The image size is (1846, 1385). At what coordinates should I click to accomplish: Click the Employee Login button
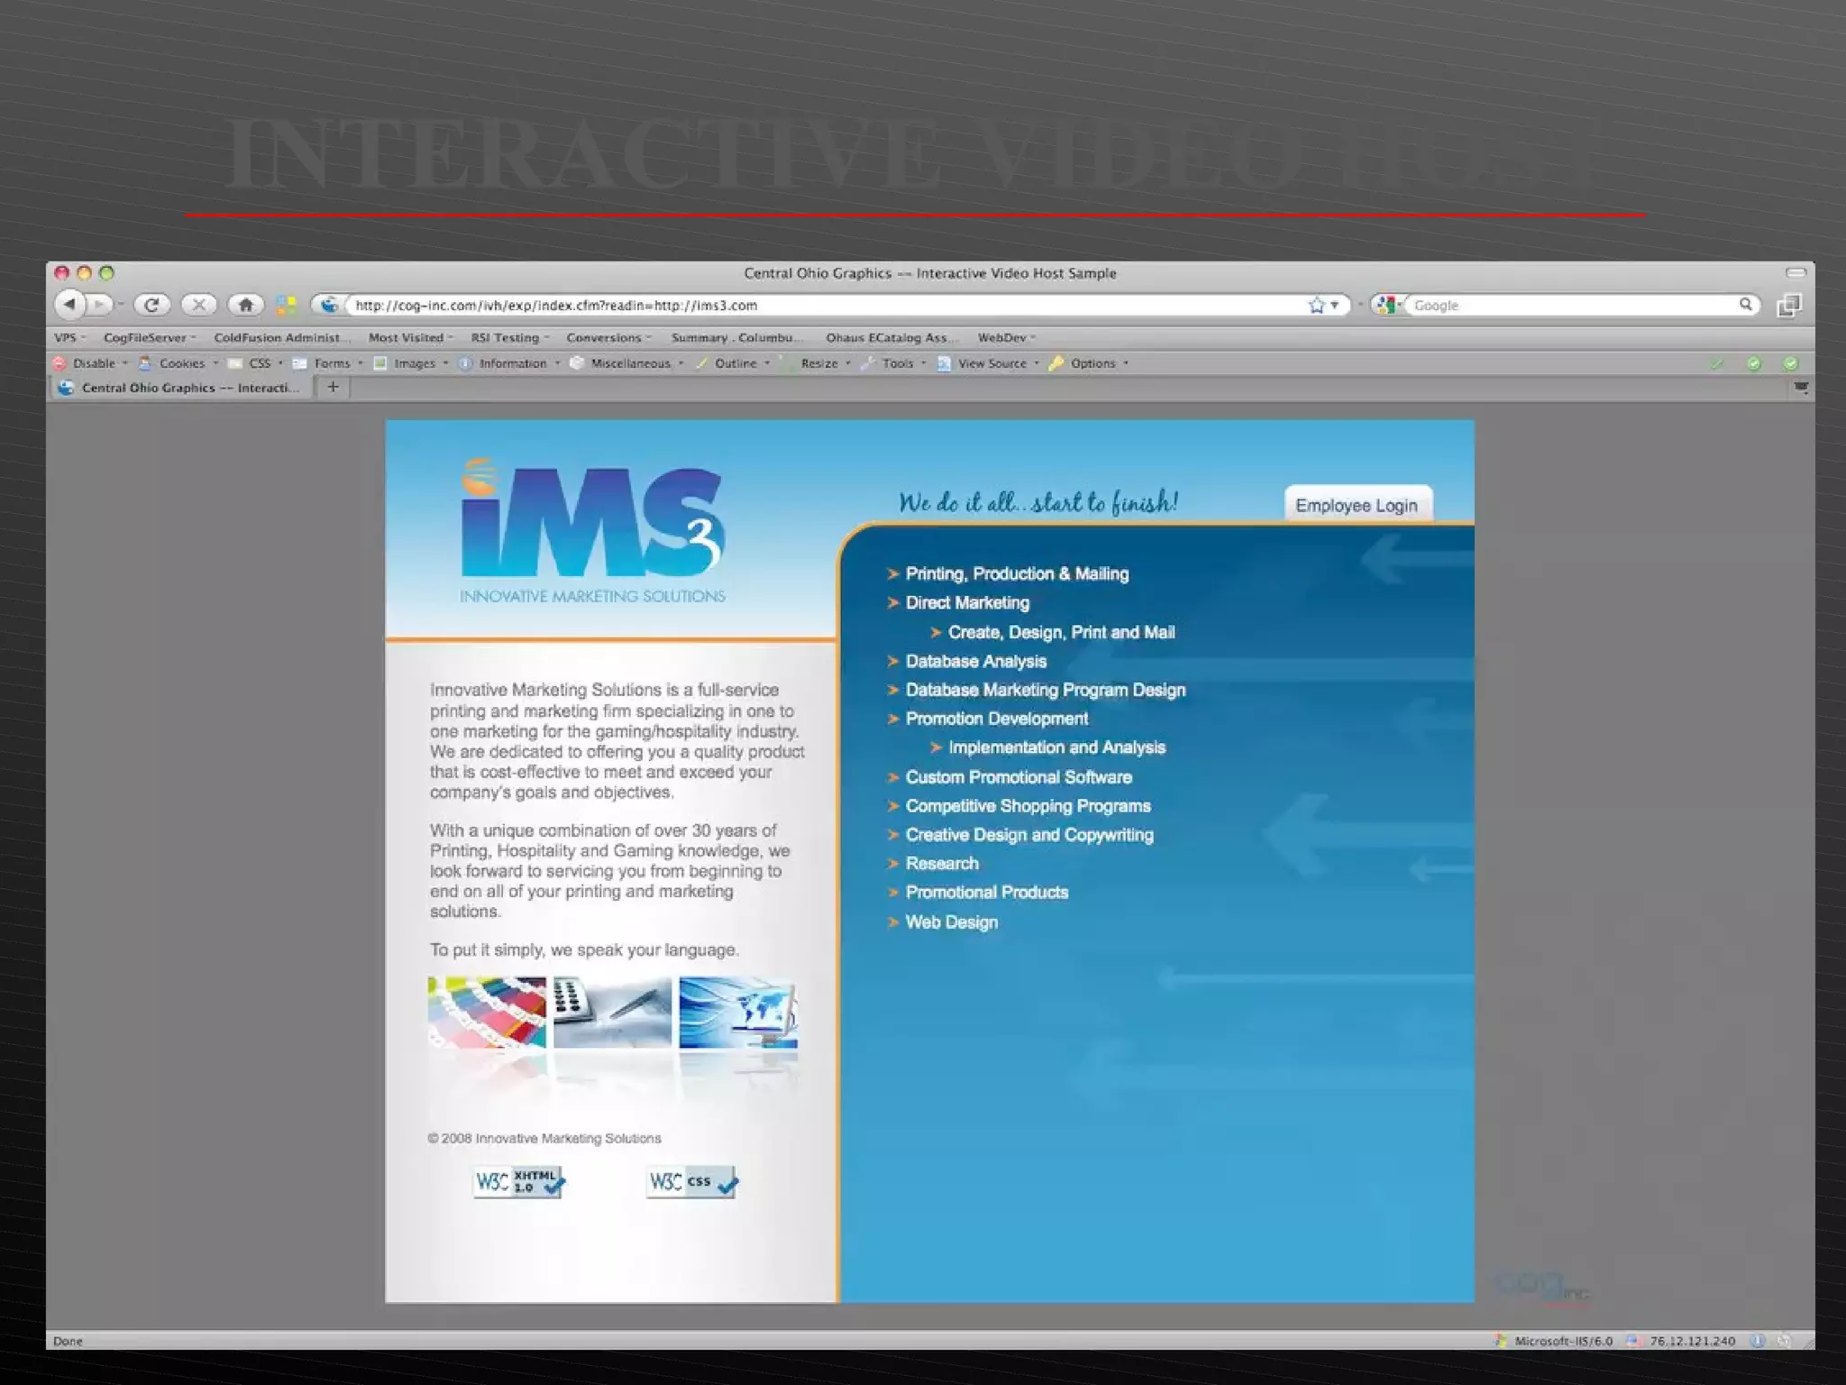click(x=1357, y=505)
